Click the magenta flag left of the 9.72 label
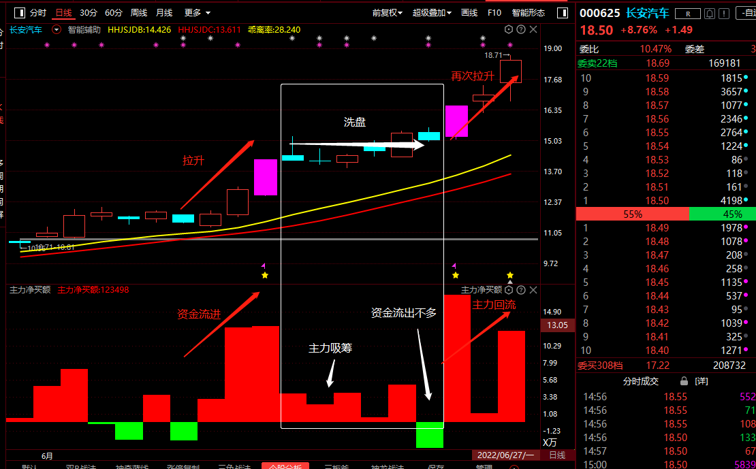 tap(454, 265)
